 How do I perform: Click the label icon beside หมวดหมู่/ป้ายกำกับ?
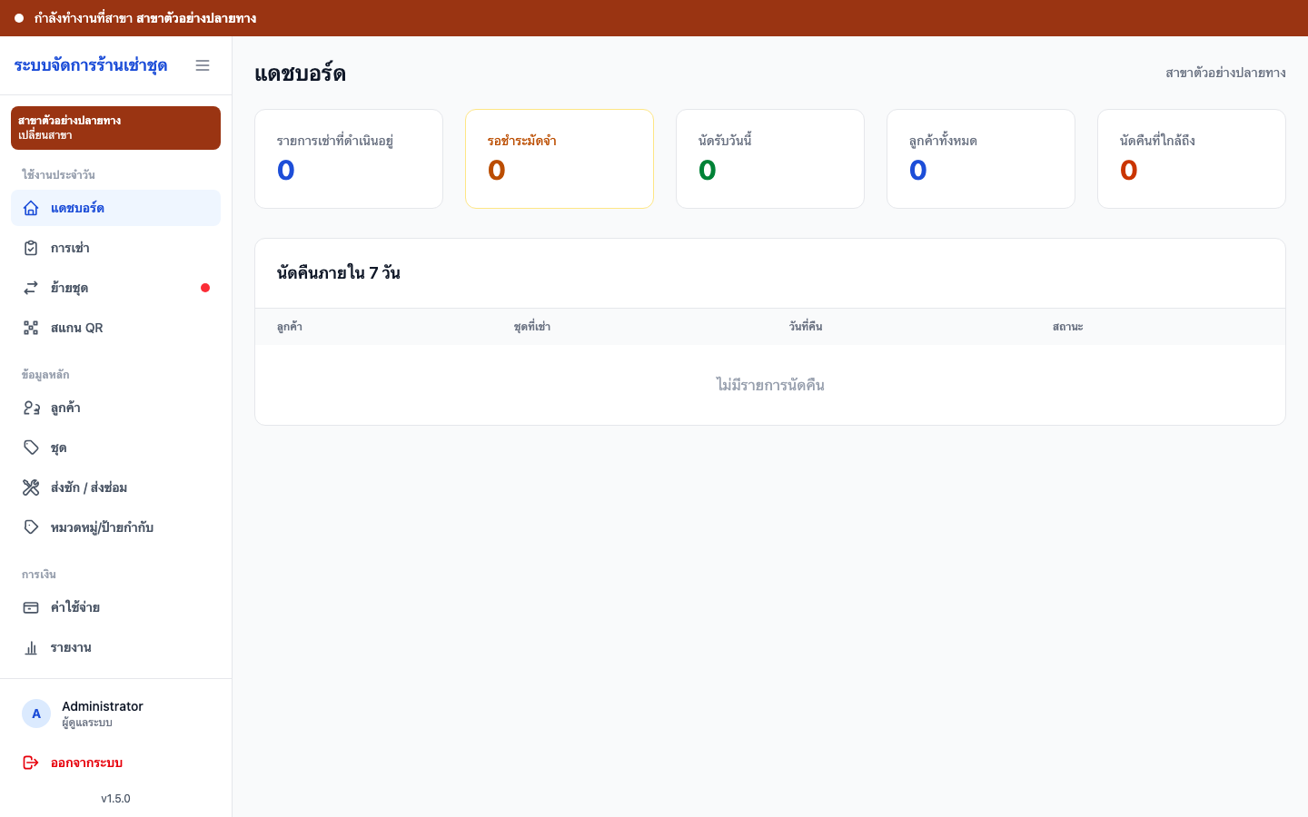(x=31, y=527)
